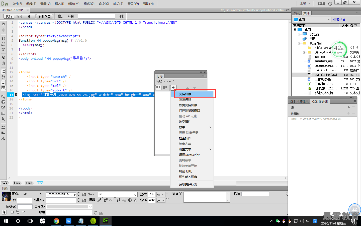Switch to 设计 view
Image resolution: width=361 pixels, height=226 pixels.
point(30,16)
